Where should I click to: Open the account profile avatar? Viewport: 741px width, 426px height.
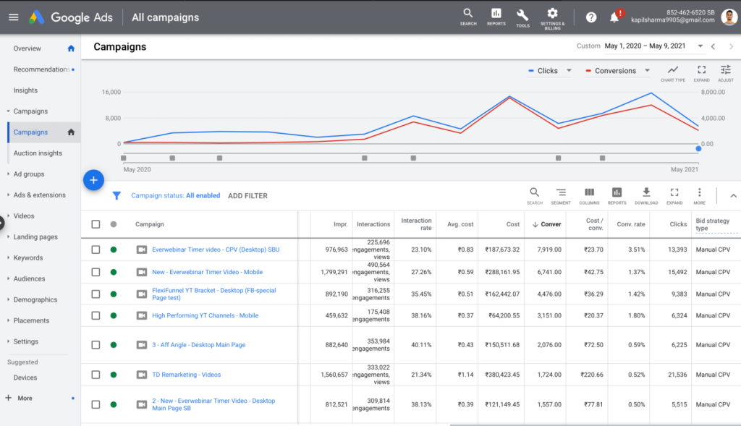click(x=729, y=17)
